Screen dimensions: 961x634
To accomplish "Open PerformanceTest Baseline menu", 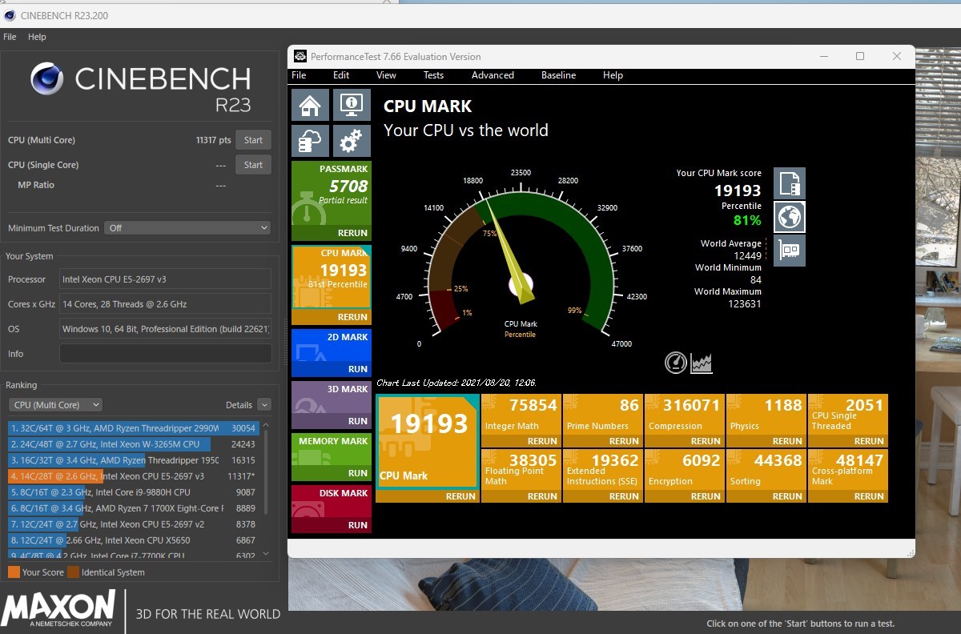I will [x=558, y=75].
